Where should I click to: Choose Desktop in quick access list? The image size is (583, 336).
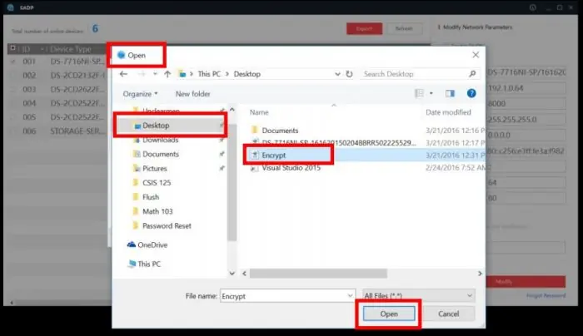pos(156,126)
